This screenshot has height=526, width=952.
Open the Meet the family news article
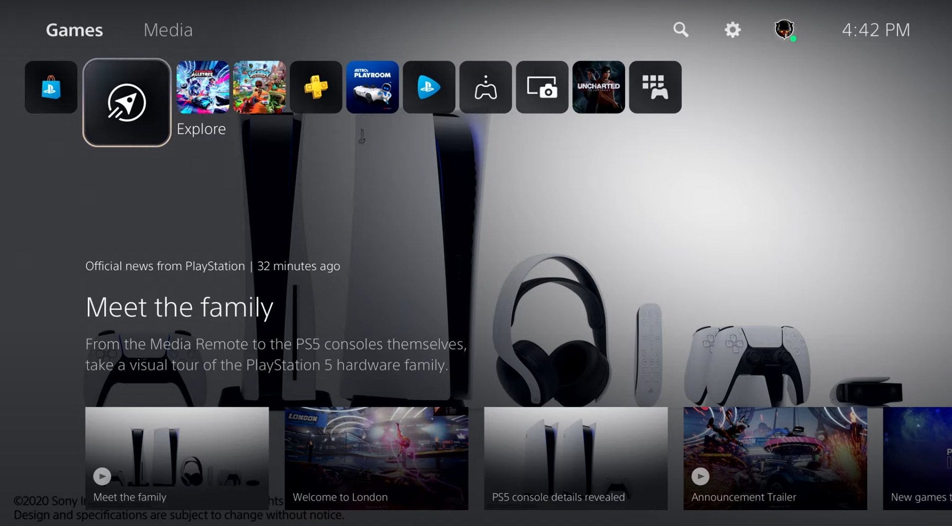point(180,307)
